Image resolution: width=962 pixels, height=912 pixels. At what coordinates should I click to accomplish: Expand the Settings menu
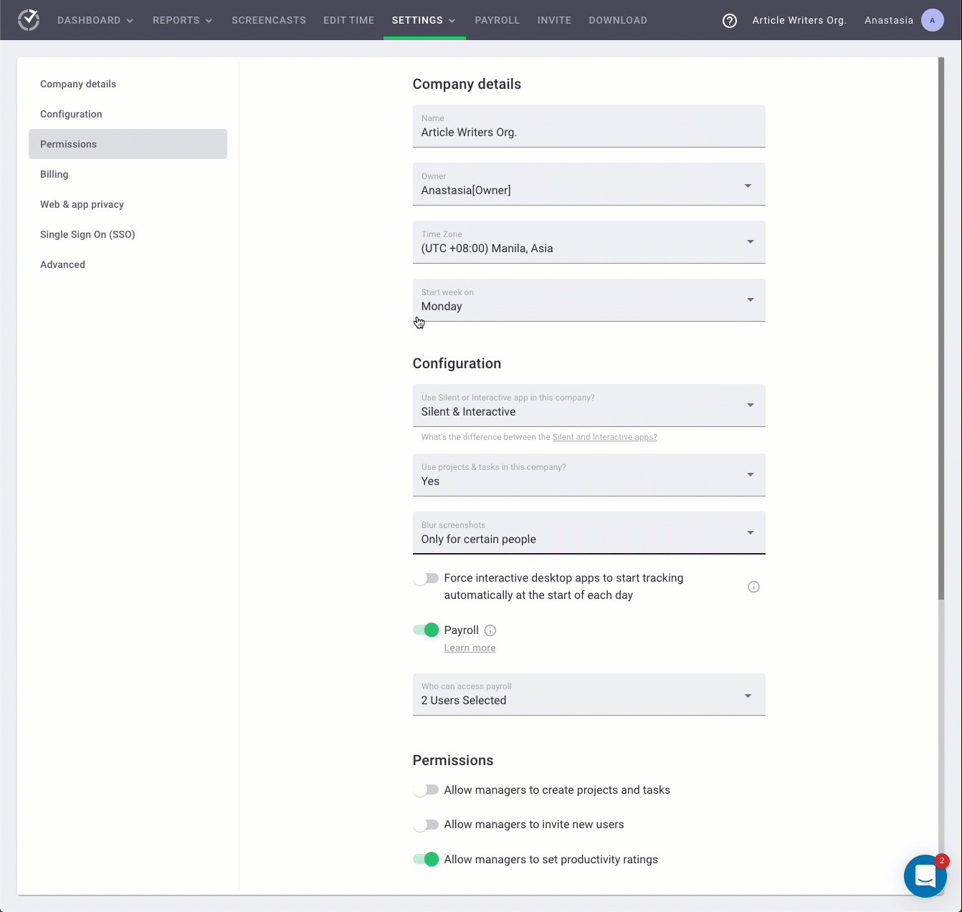click(x=424, y=20)
